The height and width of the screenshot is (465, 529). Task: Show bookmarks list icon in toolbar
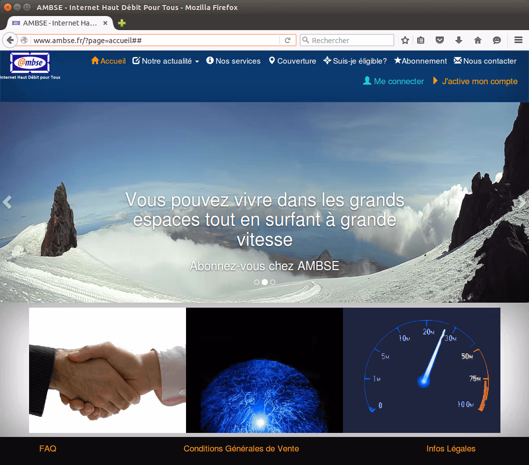tap(421, 41)
